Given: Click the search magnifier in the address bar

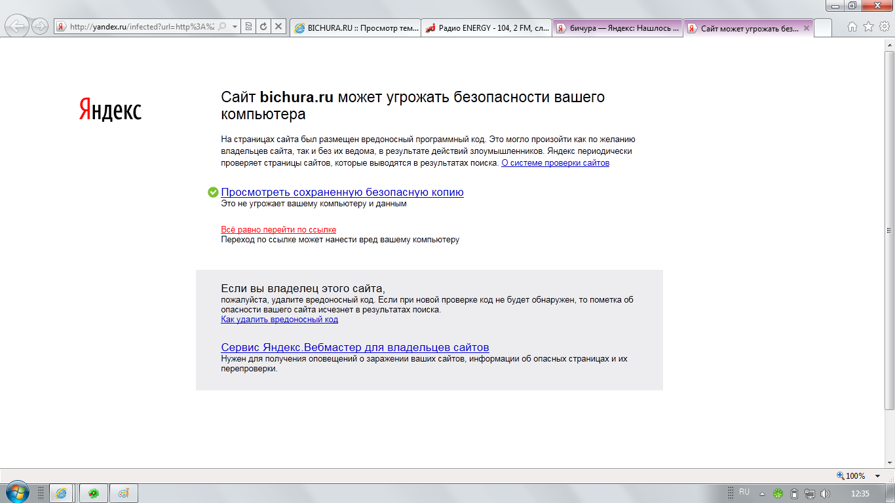Looking at the screenshot, I should pos(222,27).
